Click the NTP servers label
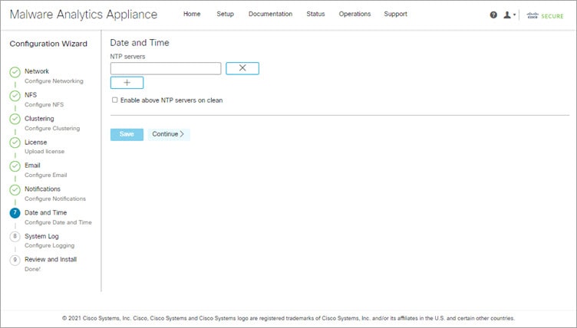This screenshot has width=577, height=328. coord(127,56)
